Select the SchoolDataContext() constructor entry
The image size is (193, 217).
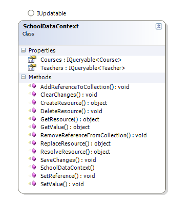click(x=68, y=168)
